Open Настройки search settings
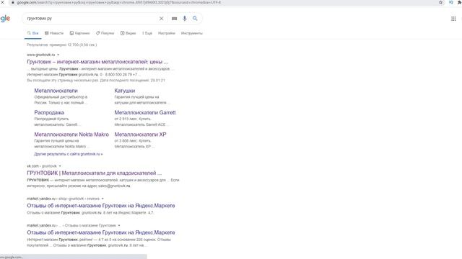The image size is (462, 259). (x=167, y=33)
